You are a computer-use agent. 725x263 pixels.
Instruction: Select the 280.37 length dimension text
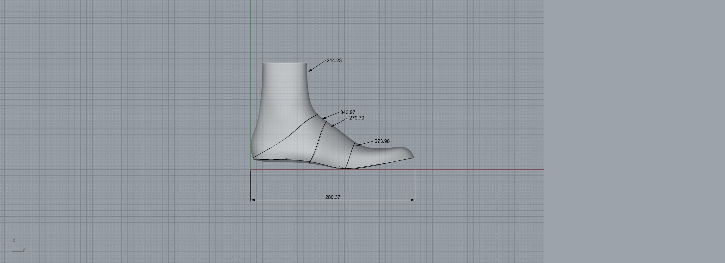click(x=333, y=197)
